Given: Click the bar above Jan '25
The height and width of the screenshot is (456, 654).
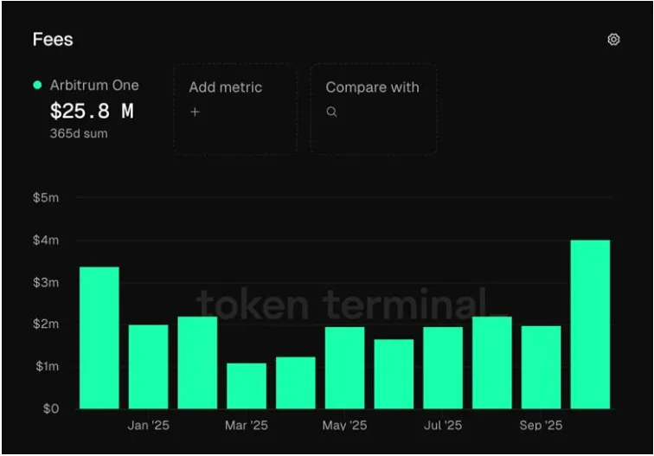Looking at the screenshot, I should point(148,366).
